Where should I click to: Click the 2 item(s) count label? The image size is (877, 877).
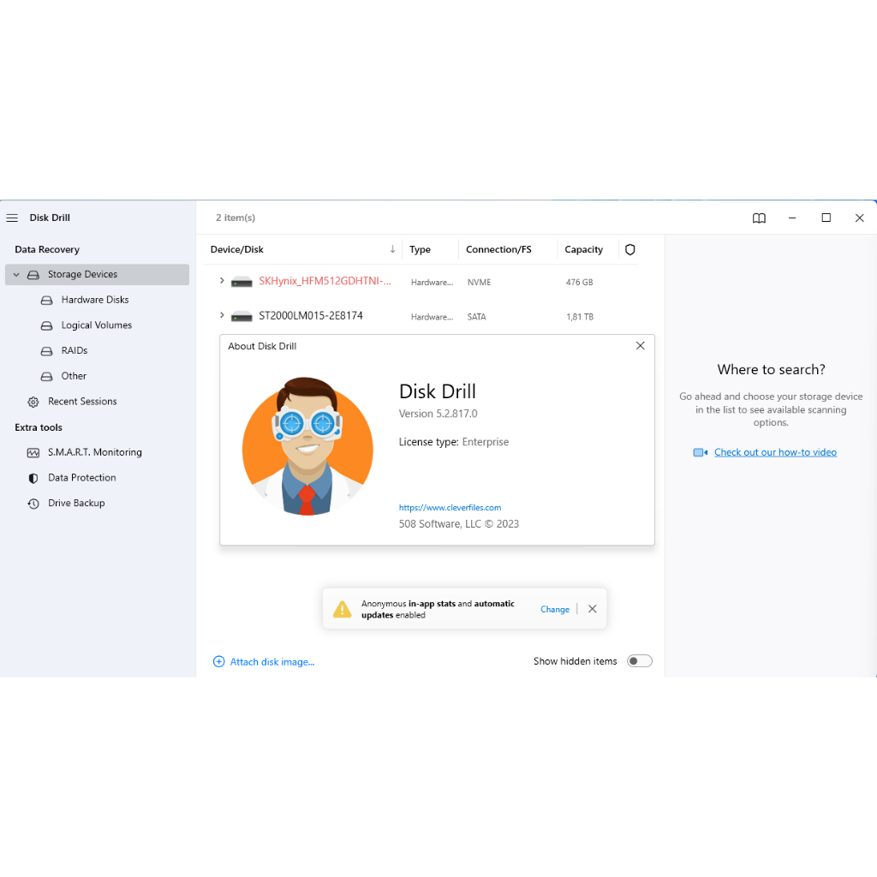pos(236,218)
